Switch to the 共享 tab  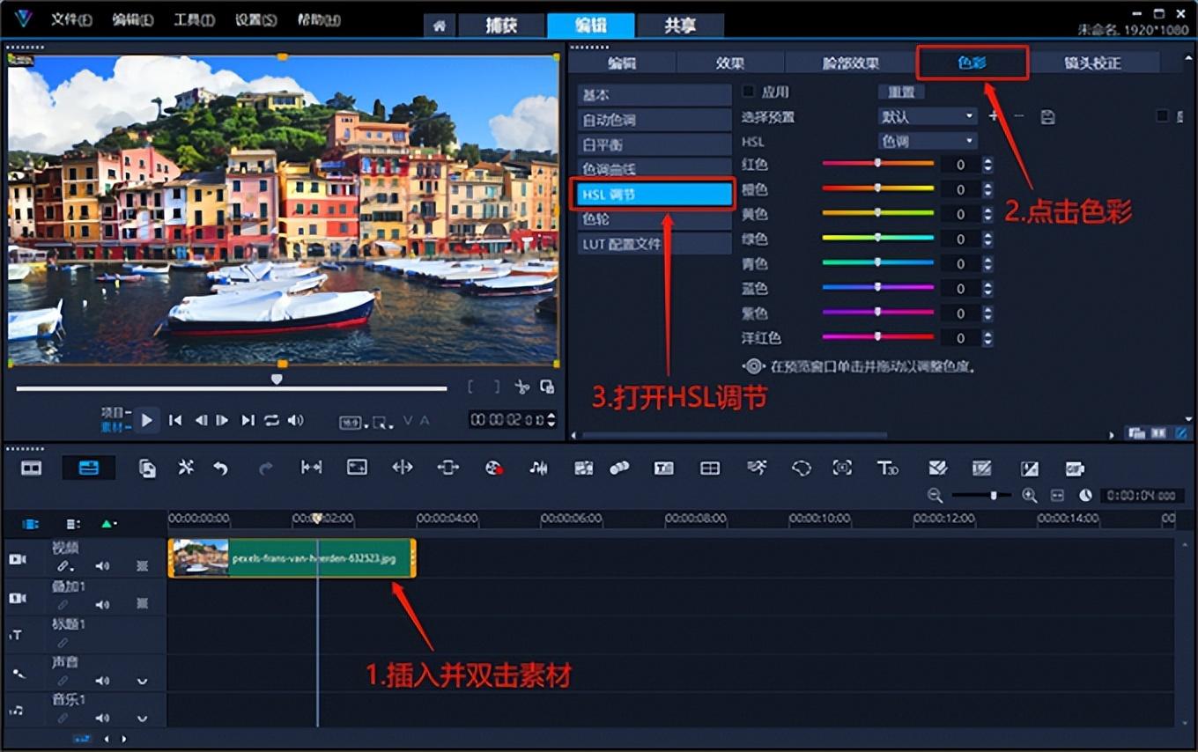pyautogui.click(x=680, y=26)
